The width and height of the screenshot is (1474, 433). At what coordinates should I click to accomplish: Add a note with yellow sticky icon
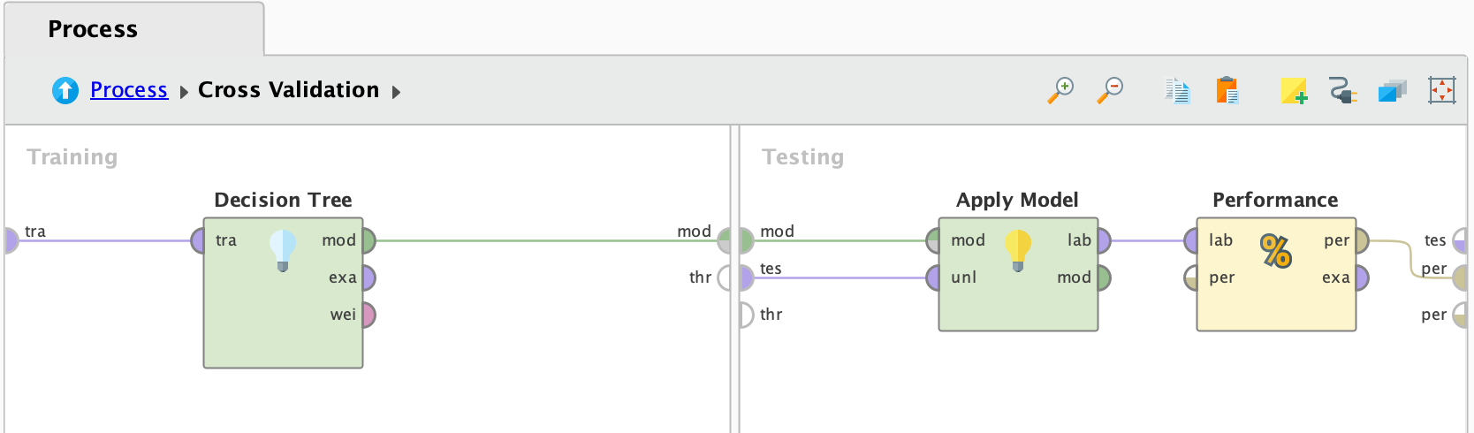1294,90
